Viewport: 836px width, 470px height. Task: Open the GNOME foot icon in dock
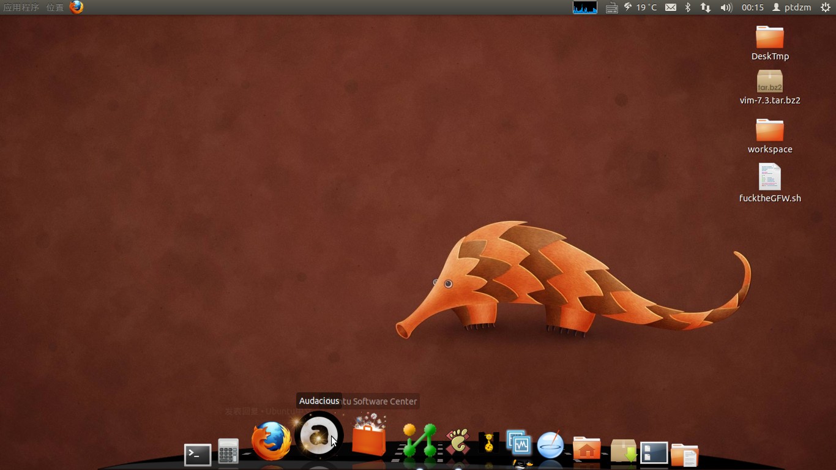pyautogui.click(x=458, y=442)
